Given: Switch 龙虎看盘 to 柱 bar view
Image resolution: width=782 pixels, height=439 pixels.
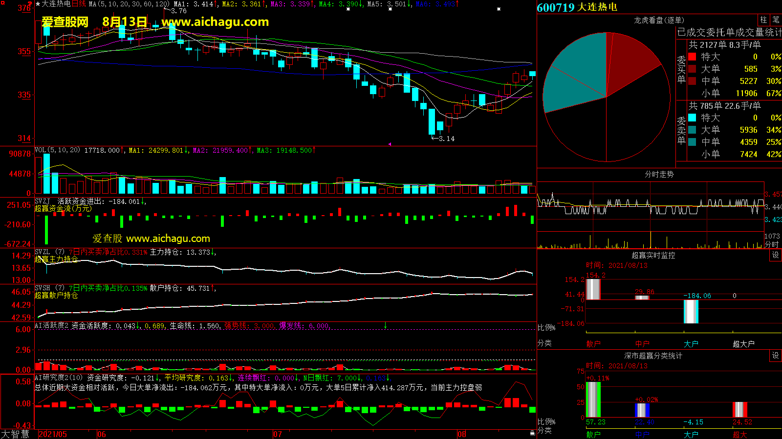Looking at the screenshot, I should (763, 20).
